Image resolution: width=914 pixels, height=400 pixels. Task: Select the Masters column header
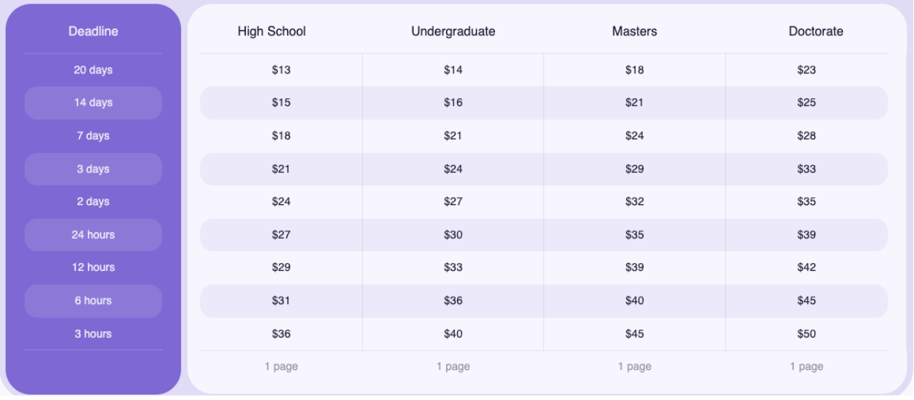pyautogui.click(x=634, y=32)
